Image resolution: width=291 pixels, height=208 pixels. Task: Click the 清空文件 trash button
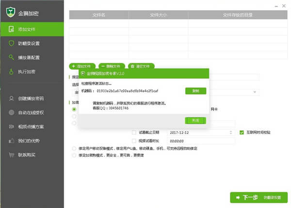pos(141,66)
